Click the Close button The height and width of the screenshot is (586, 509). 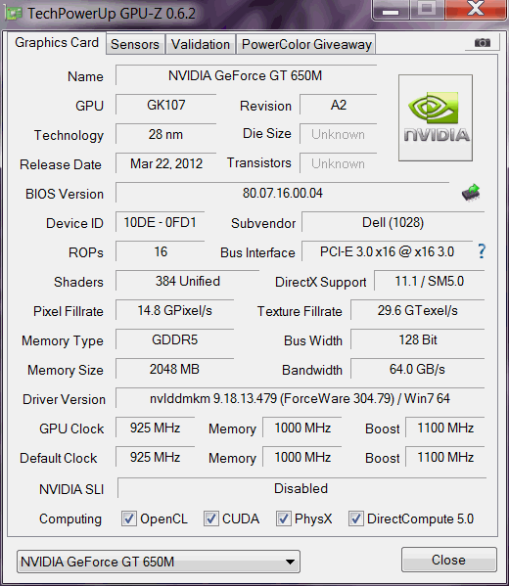[448, 560]
